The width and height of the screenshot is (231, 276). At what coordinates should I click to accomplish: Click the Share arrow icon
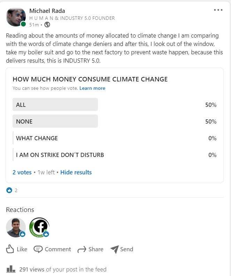tap(82, 250)
